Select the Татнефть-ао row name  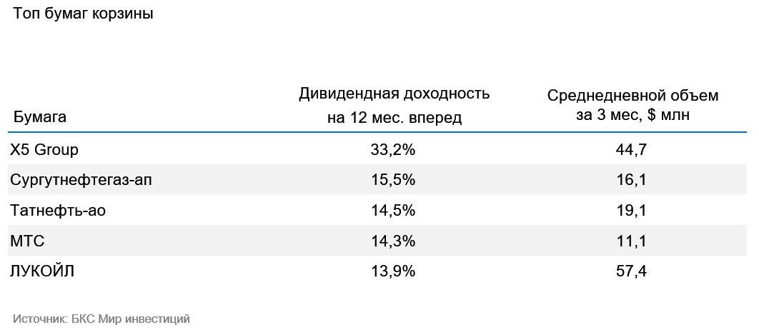coord(59,211)
